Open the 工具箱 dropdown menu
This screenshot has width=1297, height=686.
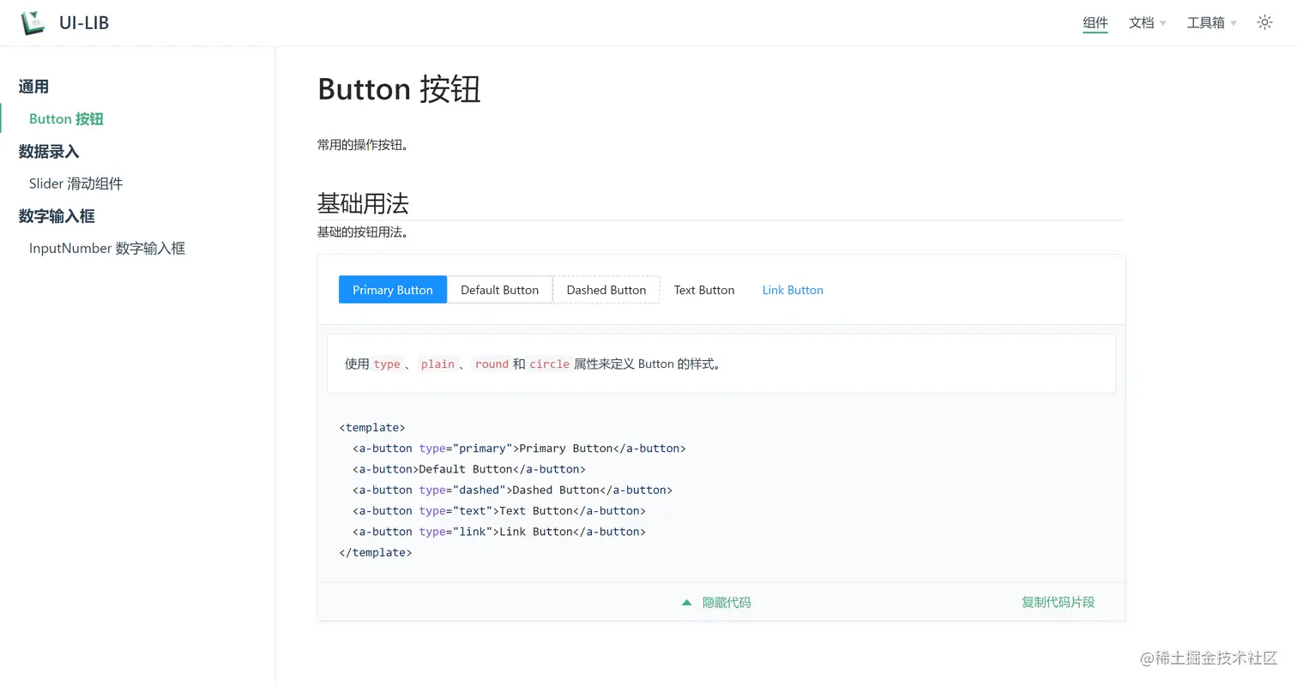point(1205,22)
